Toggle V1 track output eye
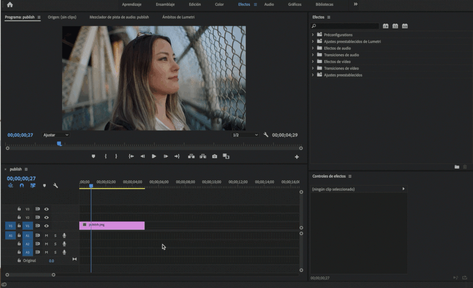The width and height of the screenshot is (473, 288). (x=46, y=226)
